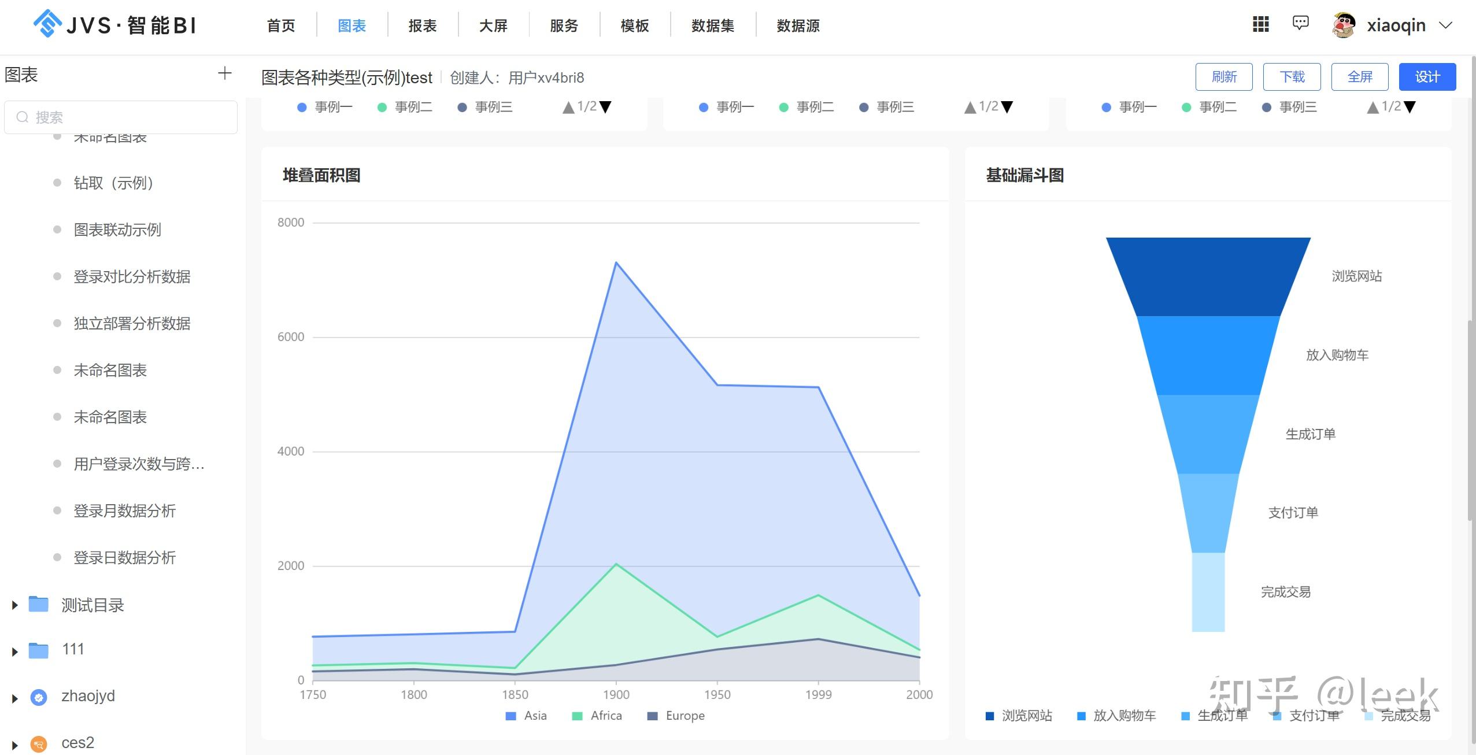This screenshot has height=755, width=1476.
Task: Toggle 浏览网站 in funnel legend
Action: coord(1019,716)
